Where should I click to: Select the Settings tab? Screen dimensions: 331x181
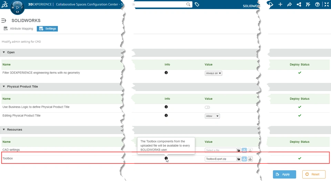pyautogui.click(x=47, y=29)
